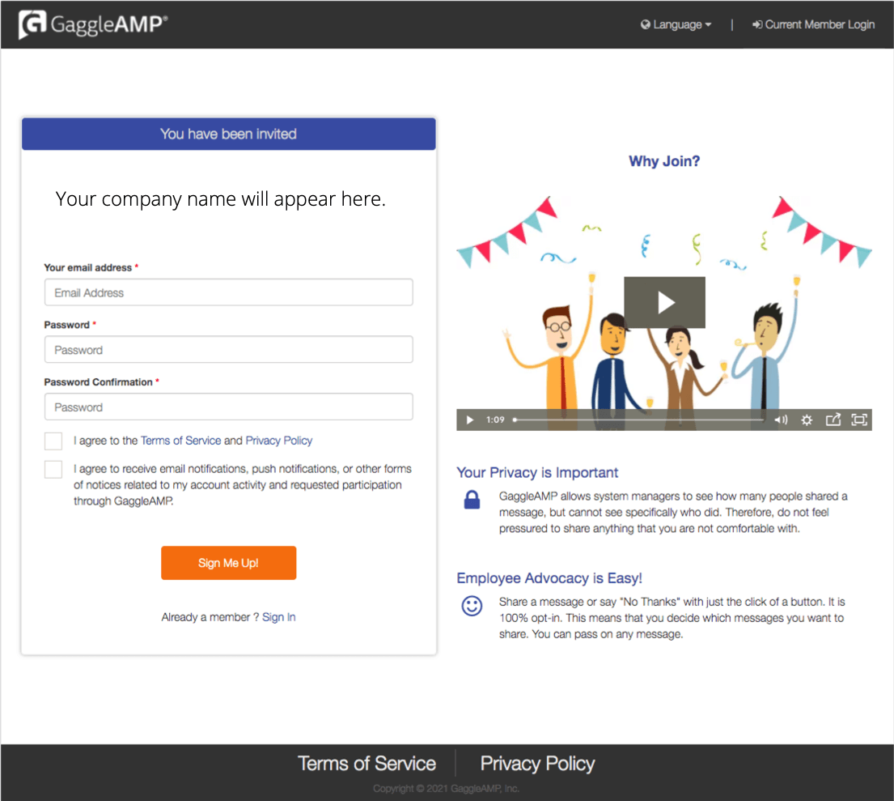Click 'Your company name will appear here.' text
The width and height of the screenshot is (894, 801).
coord(221,199)
